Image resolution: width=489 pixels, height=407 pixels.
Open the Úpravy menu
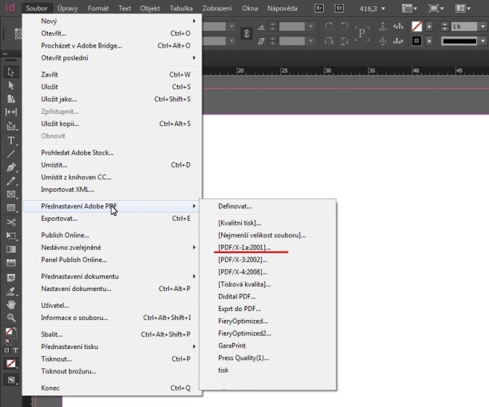coord(67,8)
